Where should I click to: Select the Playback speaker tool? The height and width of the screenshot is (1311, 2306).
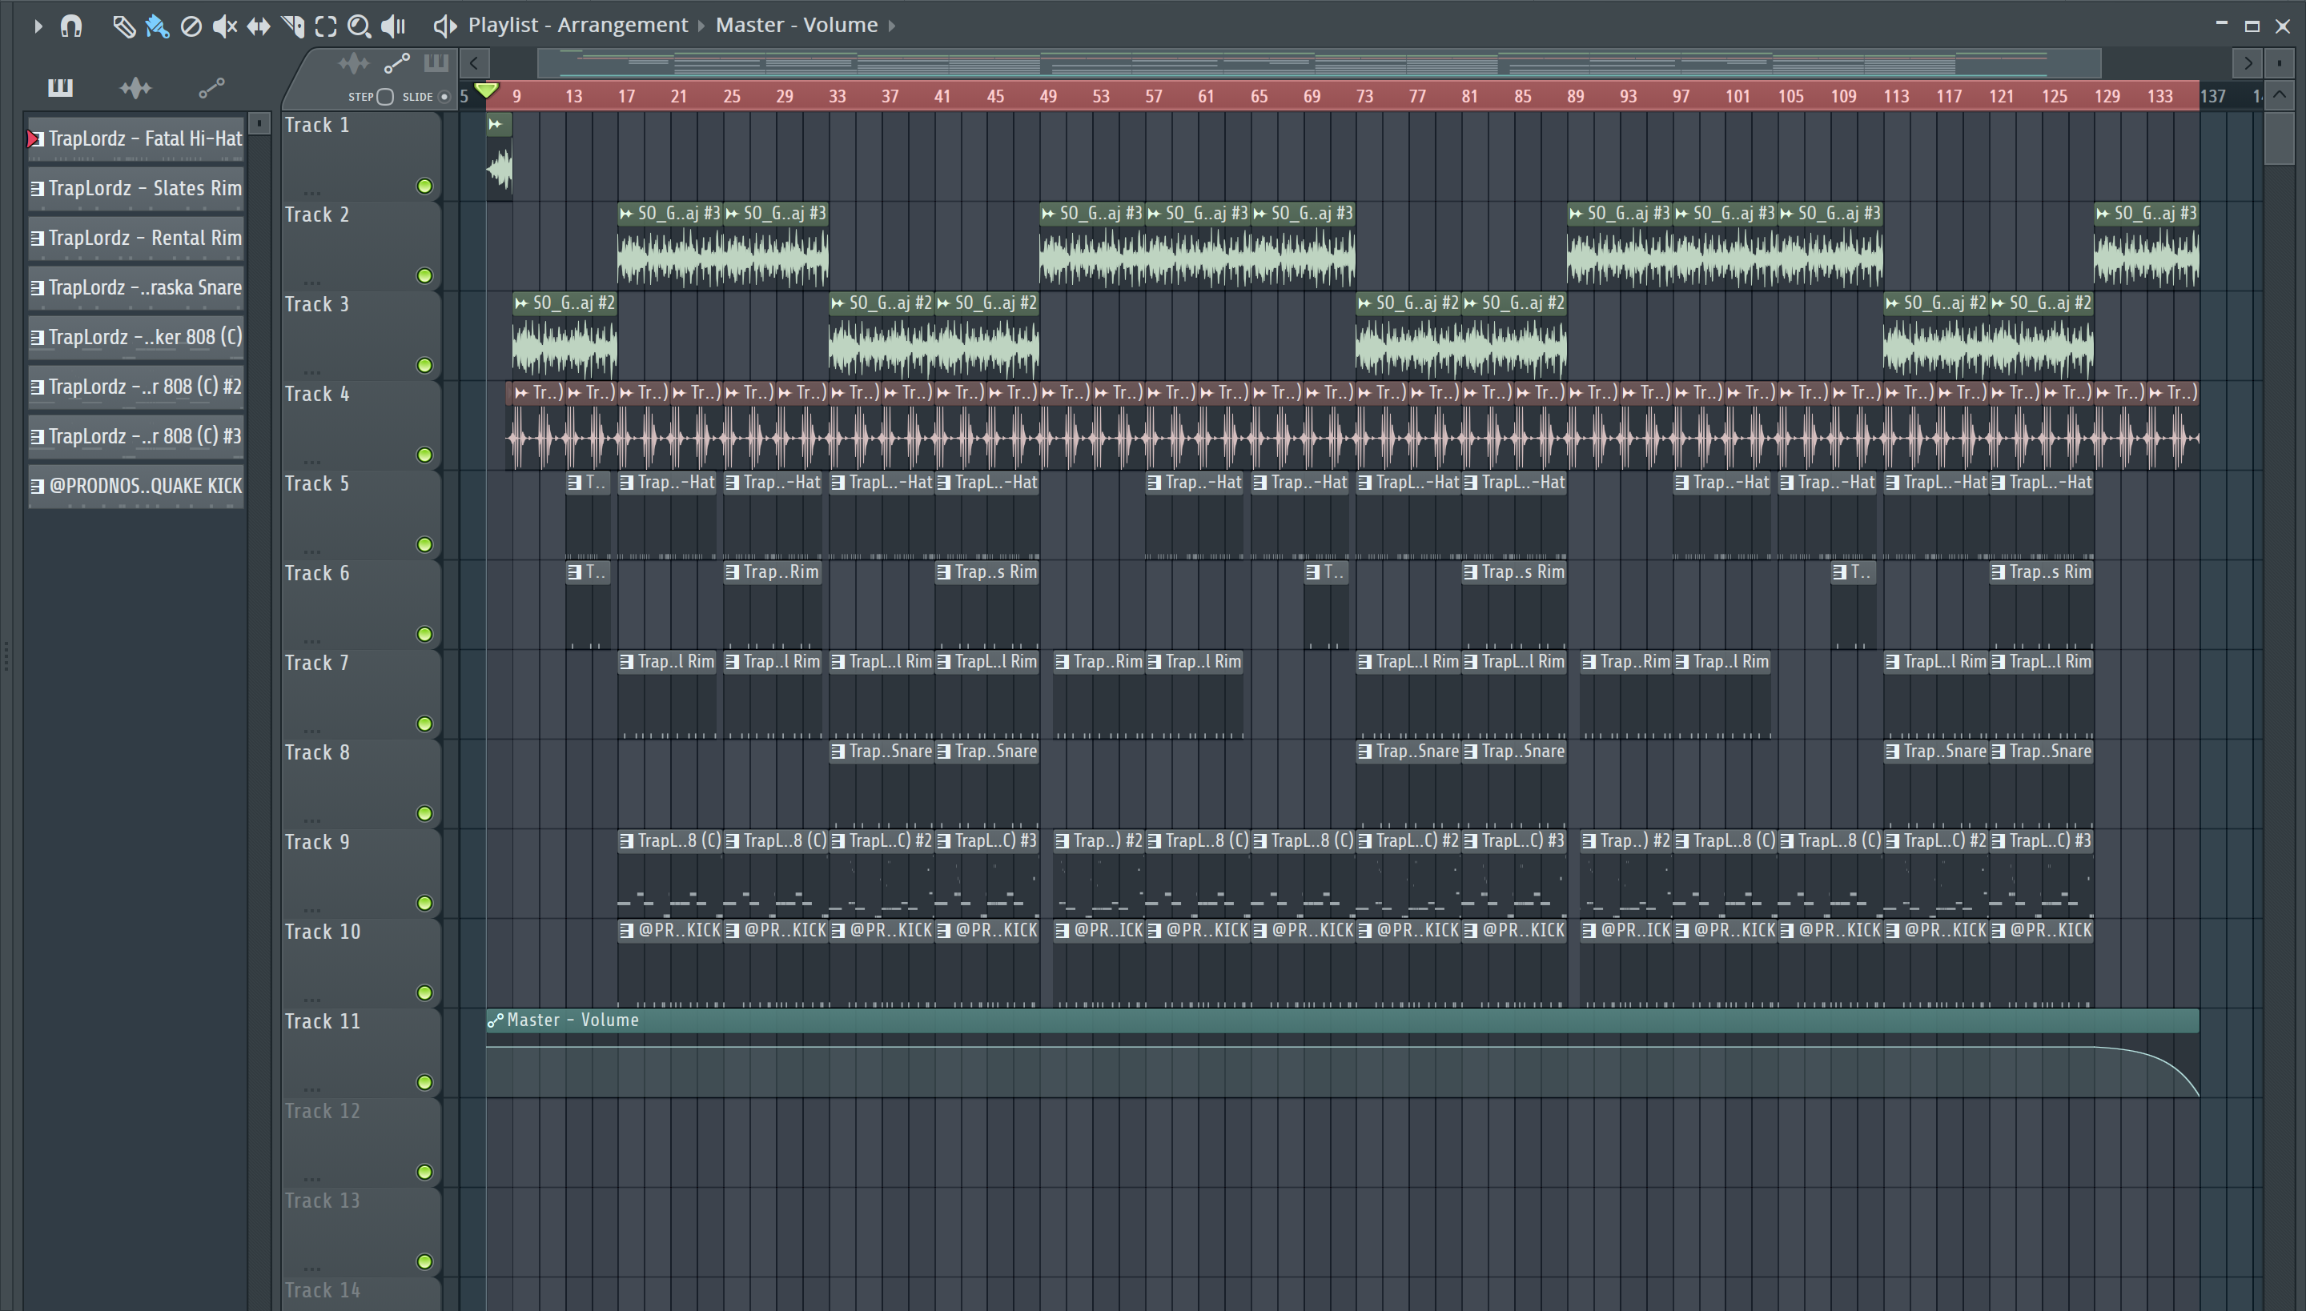(x=394, y=26)
